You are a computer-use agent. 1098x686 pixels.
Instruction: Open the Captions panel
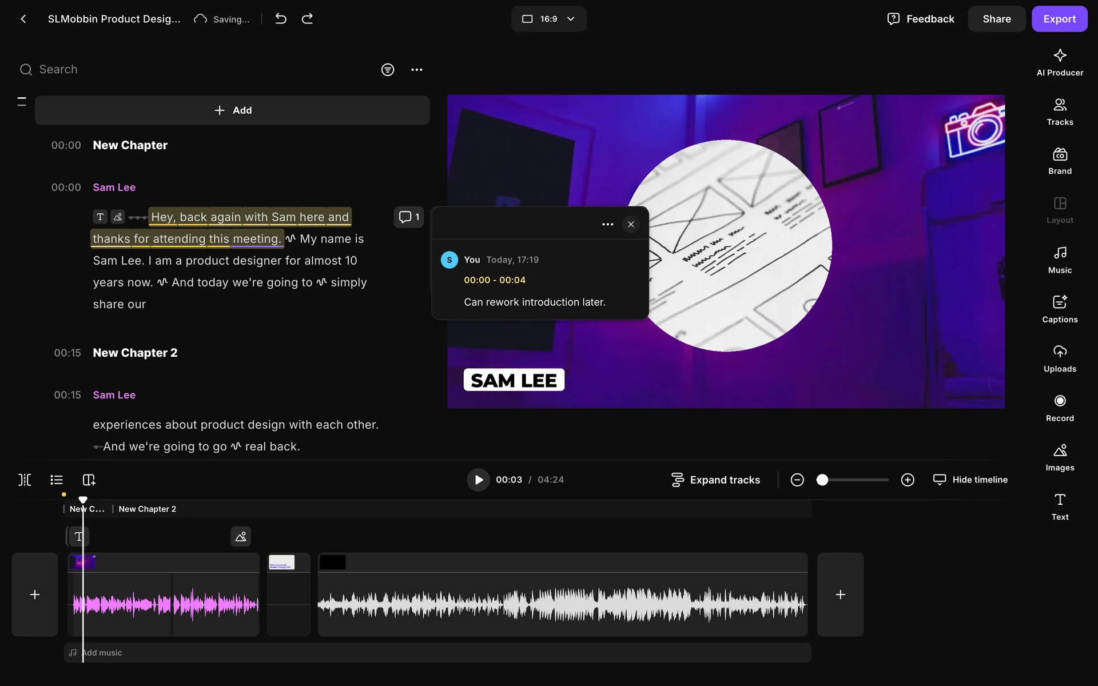point(1059,309)
